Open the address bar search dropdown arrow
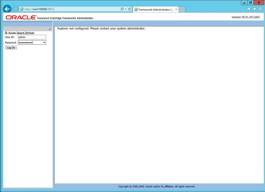This screenshot has height=192, width=265. tap(126, 9)
